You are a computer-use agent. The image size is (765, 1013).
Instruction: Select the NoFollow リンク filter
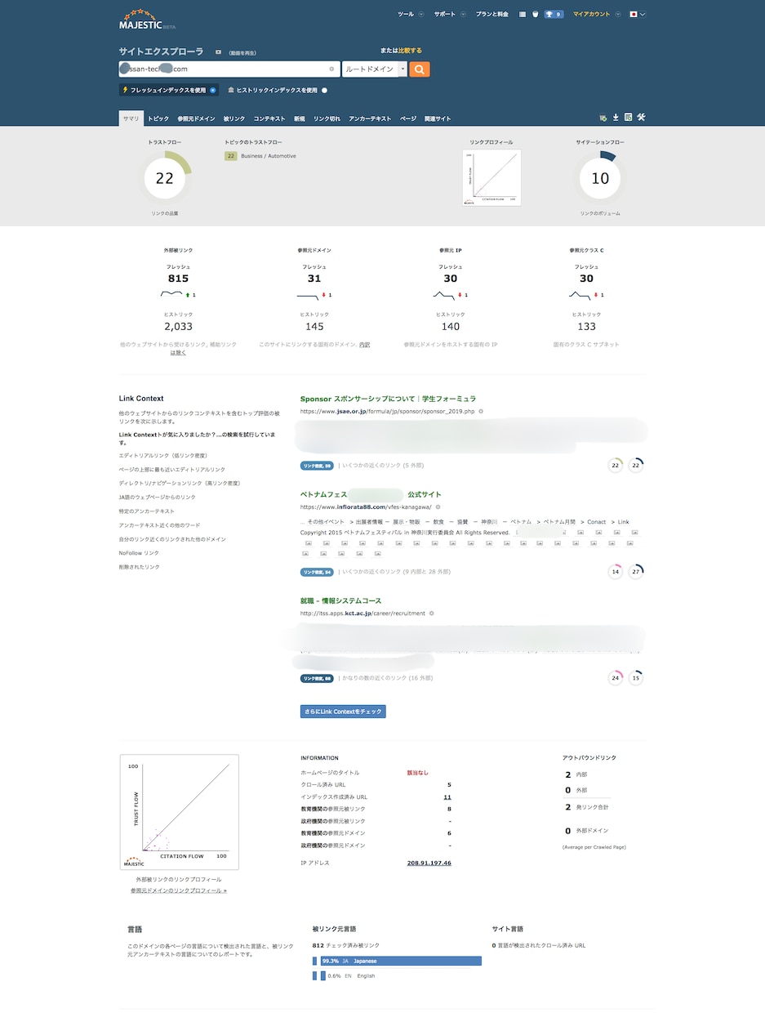pyautogui.click(x=139, y=553)
